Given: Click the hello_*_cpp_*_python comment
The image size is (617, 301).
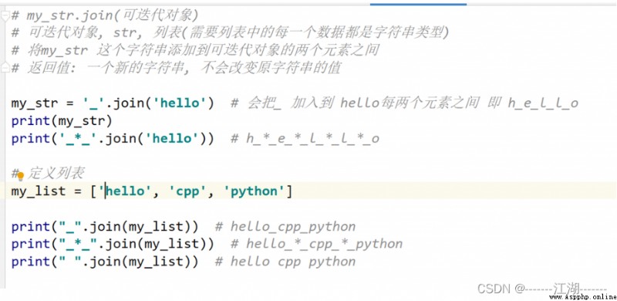Looking at the screenshot, I should coord(316,244).
